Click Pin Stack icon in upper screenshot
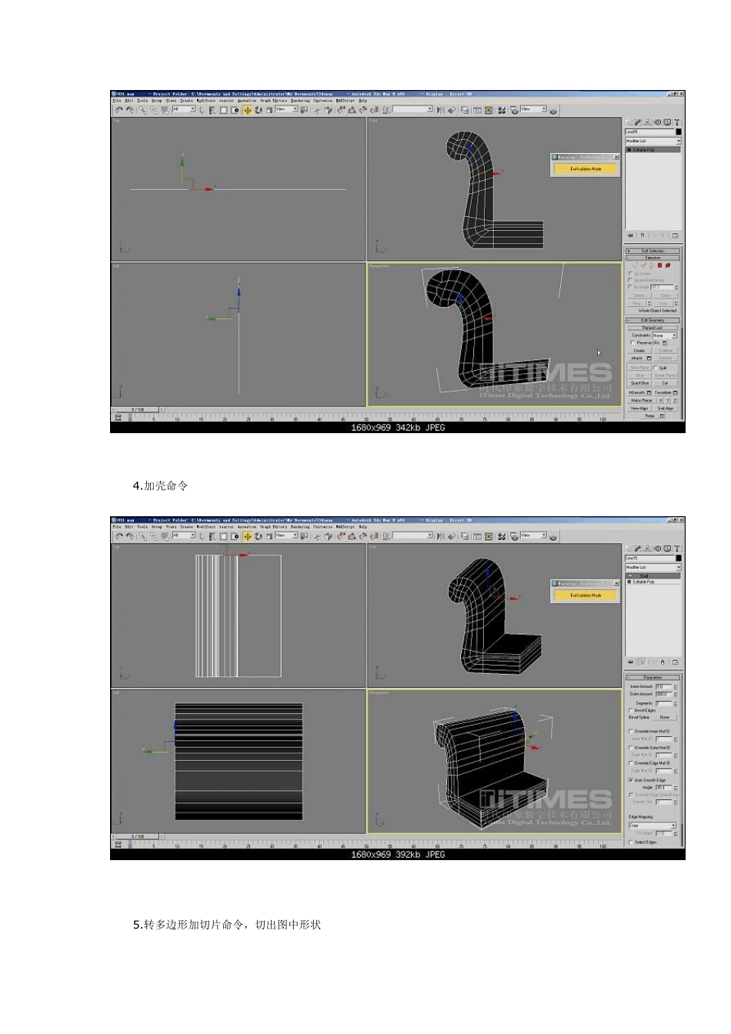The width and height of the screenshot is (731, 1034). coord(630,235)
